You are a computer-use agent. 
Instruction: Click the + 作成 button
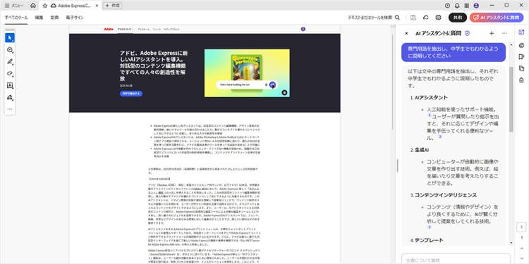click(x=112, y=6)
